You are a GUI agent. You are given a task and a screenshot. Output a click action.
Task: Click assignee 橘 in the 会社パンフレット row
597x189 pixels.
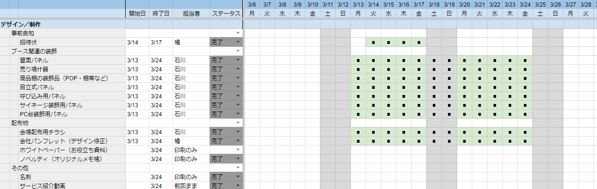coord(177,141)
